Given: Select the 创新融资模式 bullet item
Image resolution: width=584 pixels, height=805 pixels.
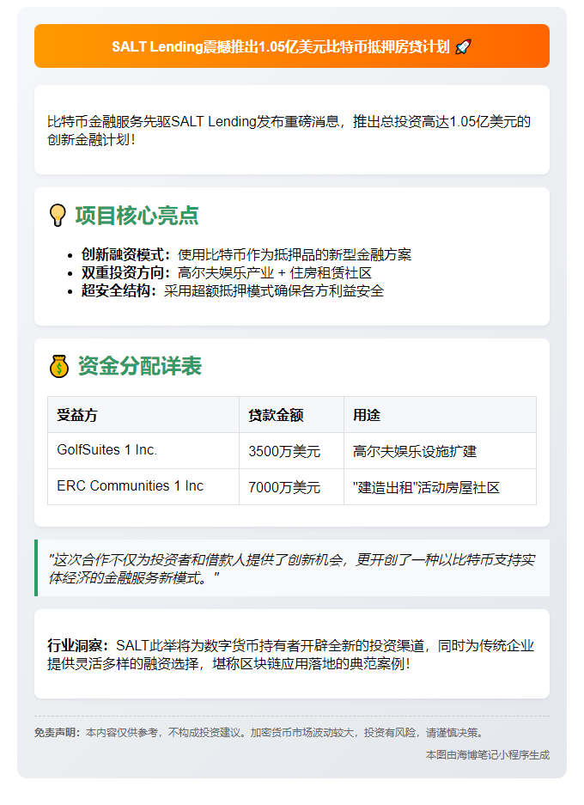Looking at the screenshot, I should [x=246, y=255].
